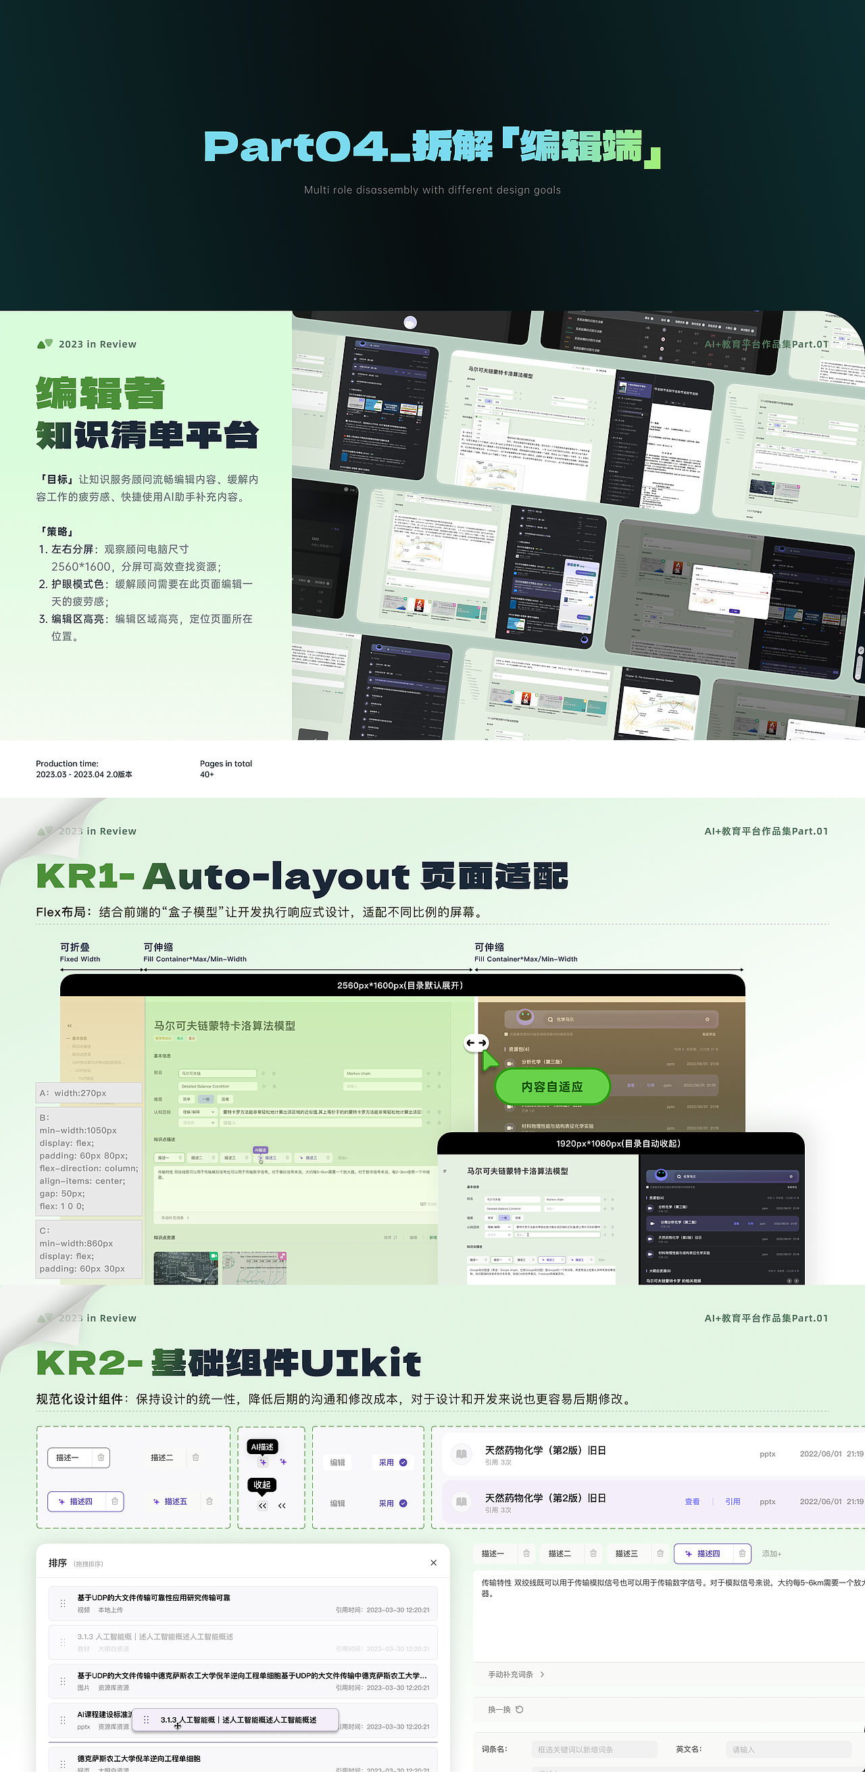Click book icon of first 天然药物化学 row
Viewport: 865px width, 1772px height.
coord(462,1454)
